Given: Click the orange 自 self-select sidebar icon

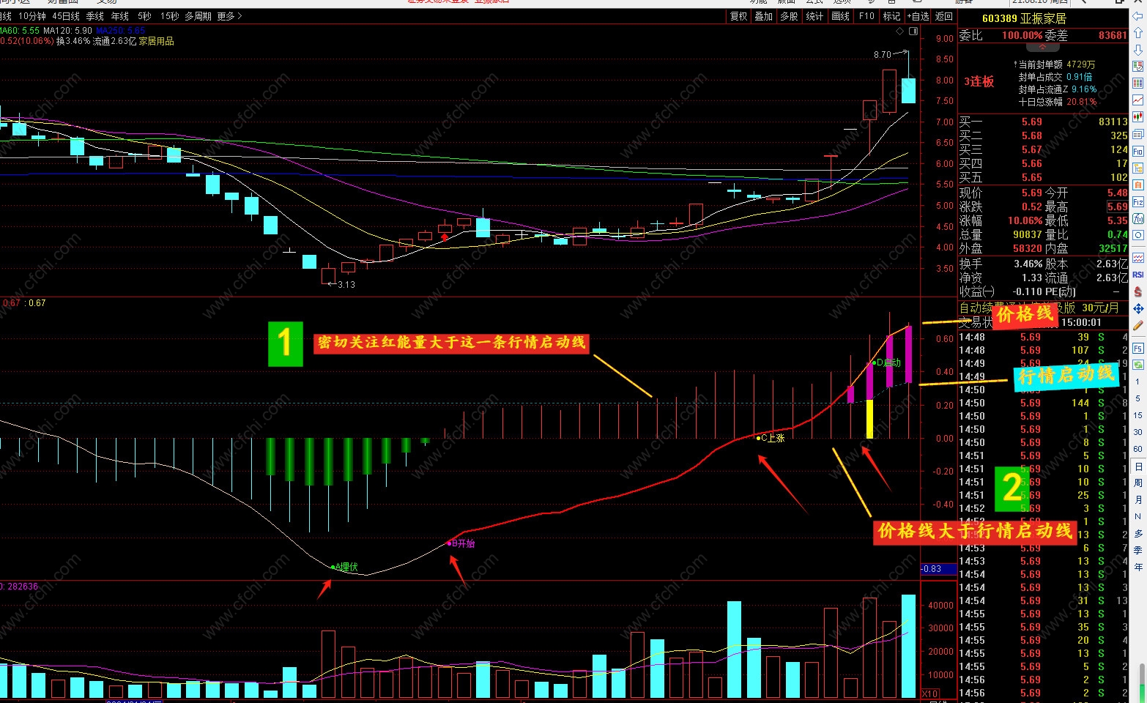Looking at the screenshot, I should coord(1138,185).
